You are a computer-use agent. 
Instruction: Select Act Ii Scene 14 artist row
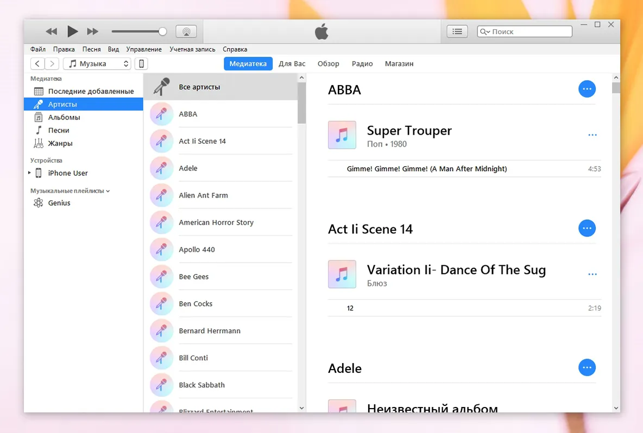point(220,141)
